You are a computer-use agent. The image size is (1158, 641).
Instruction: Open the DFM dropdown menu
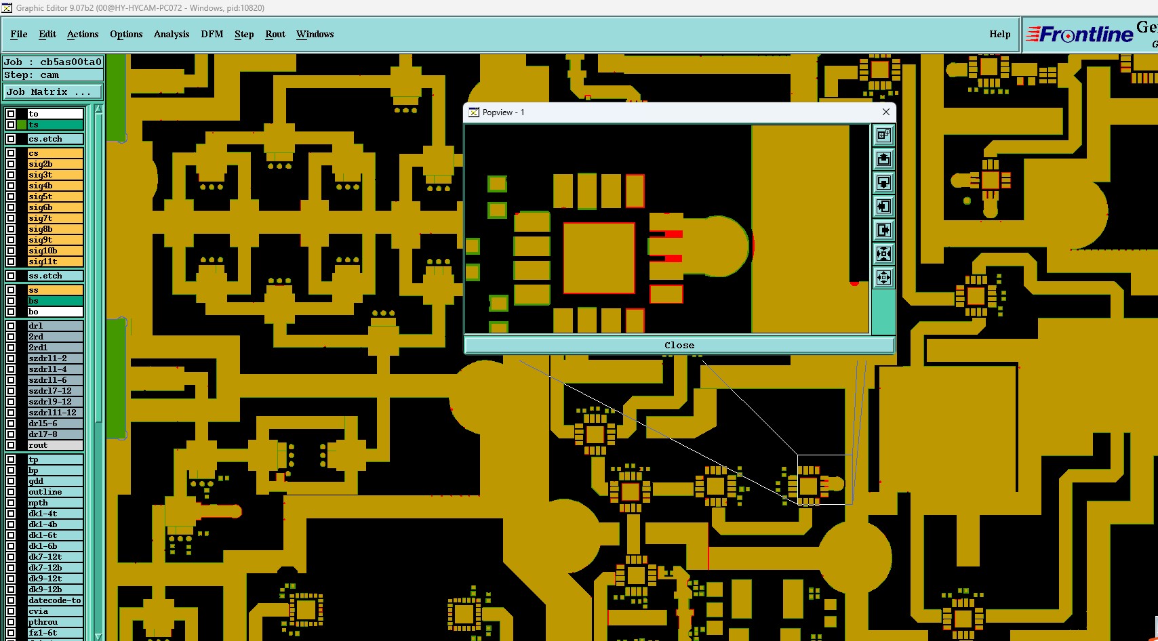coord(212,34)
